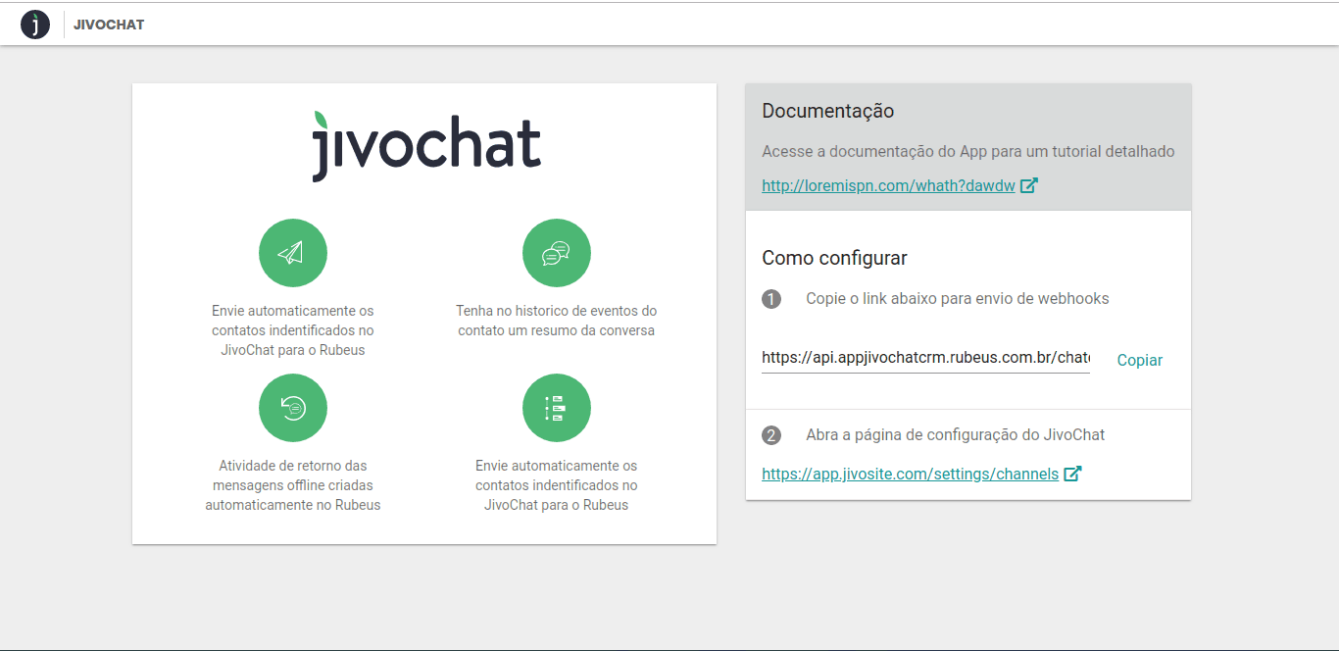Click external link icon beside the loremispn URL
Viewport: 1339px width, 651px height.
tap(1028, 185)
